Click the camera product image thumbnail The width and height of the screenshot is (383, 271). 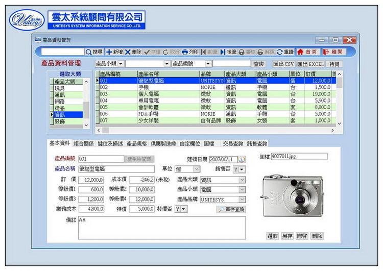pyautogui.click(x=292, y=194)
